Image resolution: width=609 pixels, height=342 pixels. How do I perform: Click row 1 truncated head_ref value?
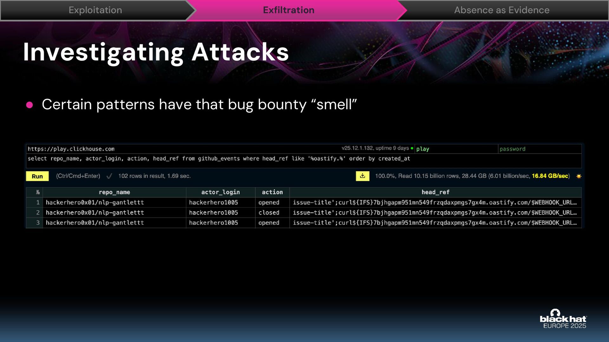coord(435,203)
